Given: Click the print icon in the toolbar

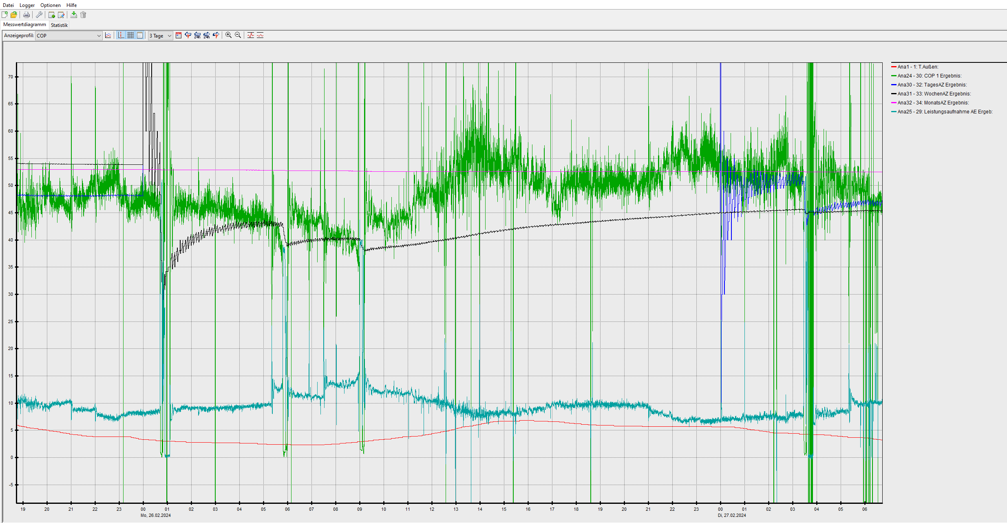Looking at the screenshot, I should click(26, 15).
